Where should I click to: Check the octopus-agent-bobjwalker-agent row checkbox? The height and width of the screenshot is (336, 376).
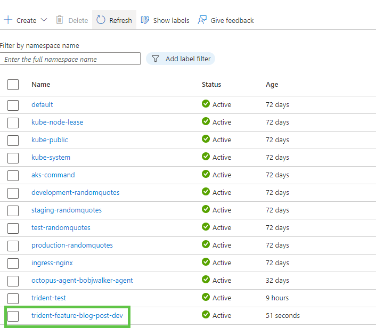pos(13,281)
